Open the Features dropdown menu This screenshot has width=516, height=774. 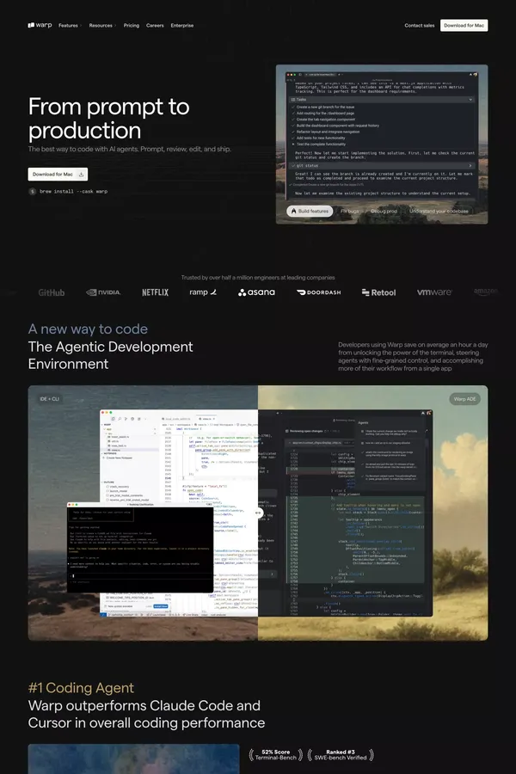click(70, 26)
